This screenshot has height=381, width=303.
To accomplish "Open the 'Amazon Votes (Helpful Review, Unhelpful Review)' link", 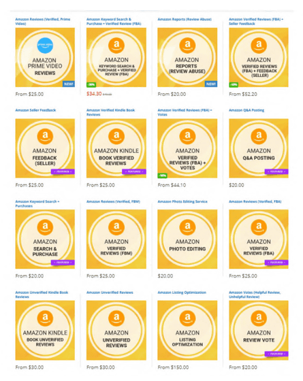I will 255,295.
